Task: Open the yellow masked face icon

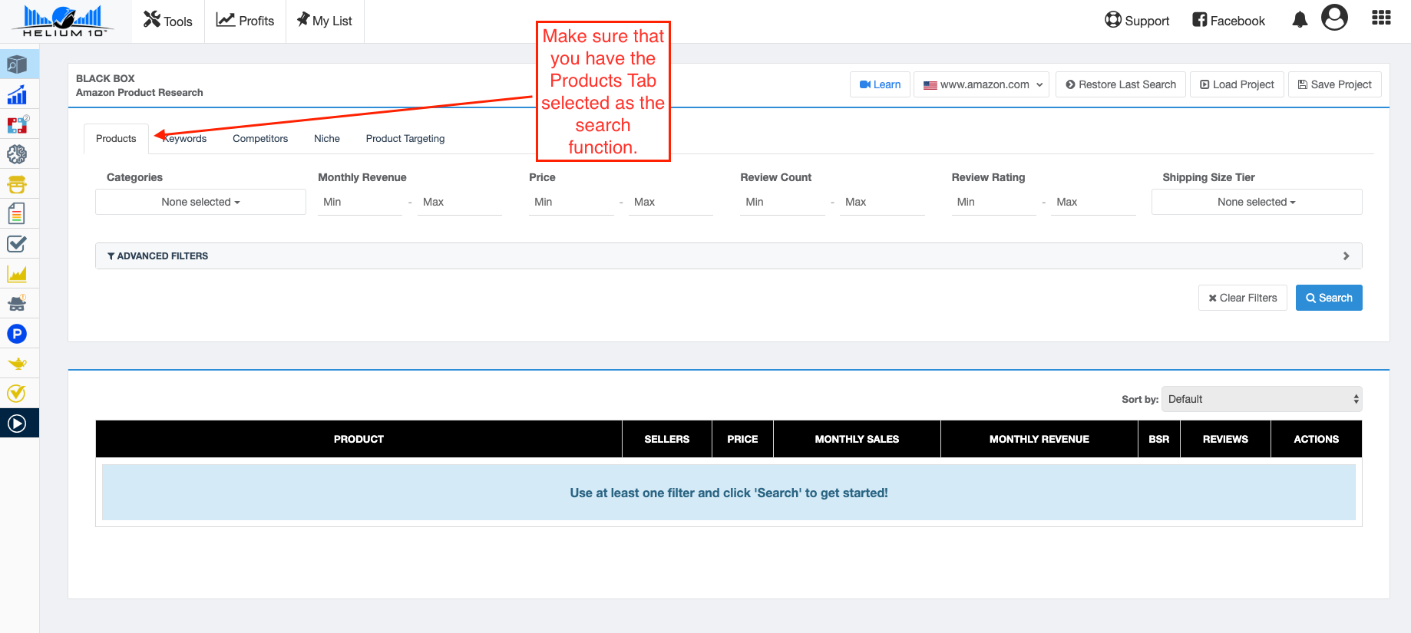Action: point(17,184)
